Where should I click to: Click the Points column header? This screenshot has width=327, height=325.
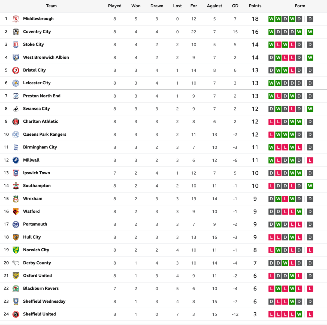click(255, 6)
